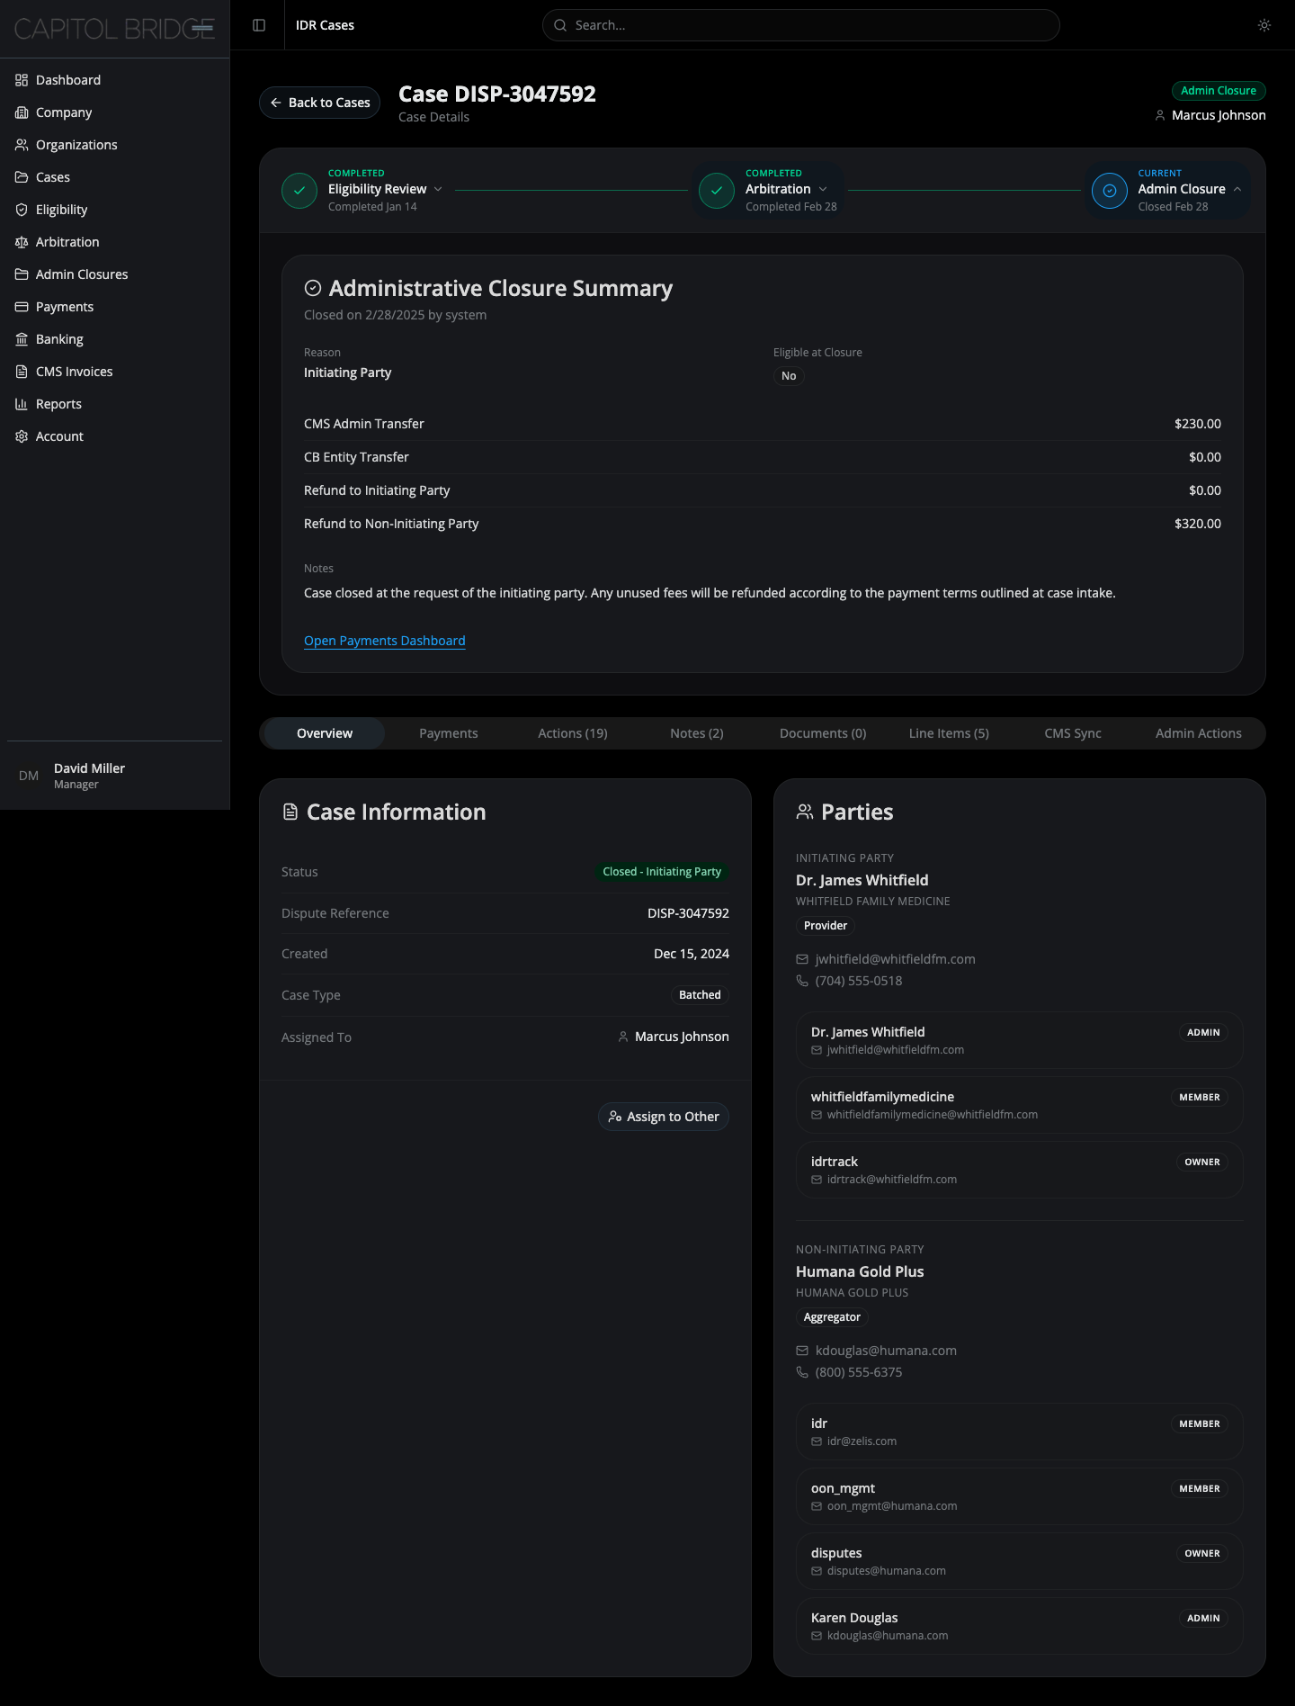Open the Payments Dashboard link
The height and width of the screenshot is (1706, 1295).
(x=384, y=641)
